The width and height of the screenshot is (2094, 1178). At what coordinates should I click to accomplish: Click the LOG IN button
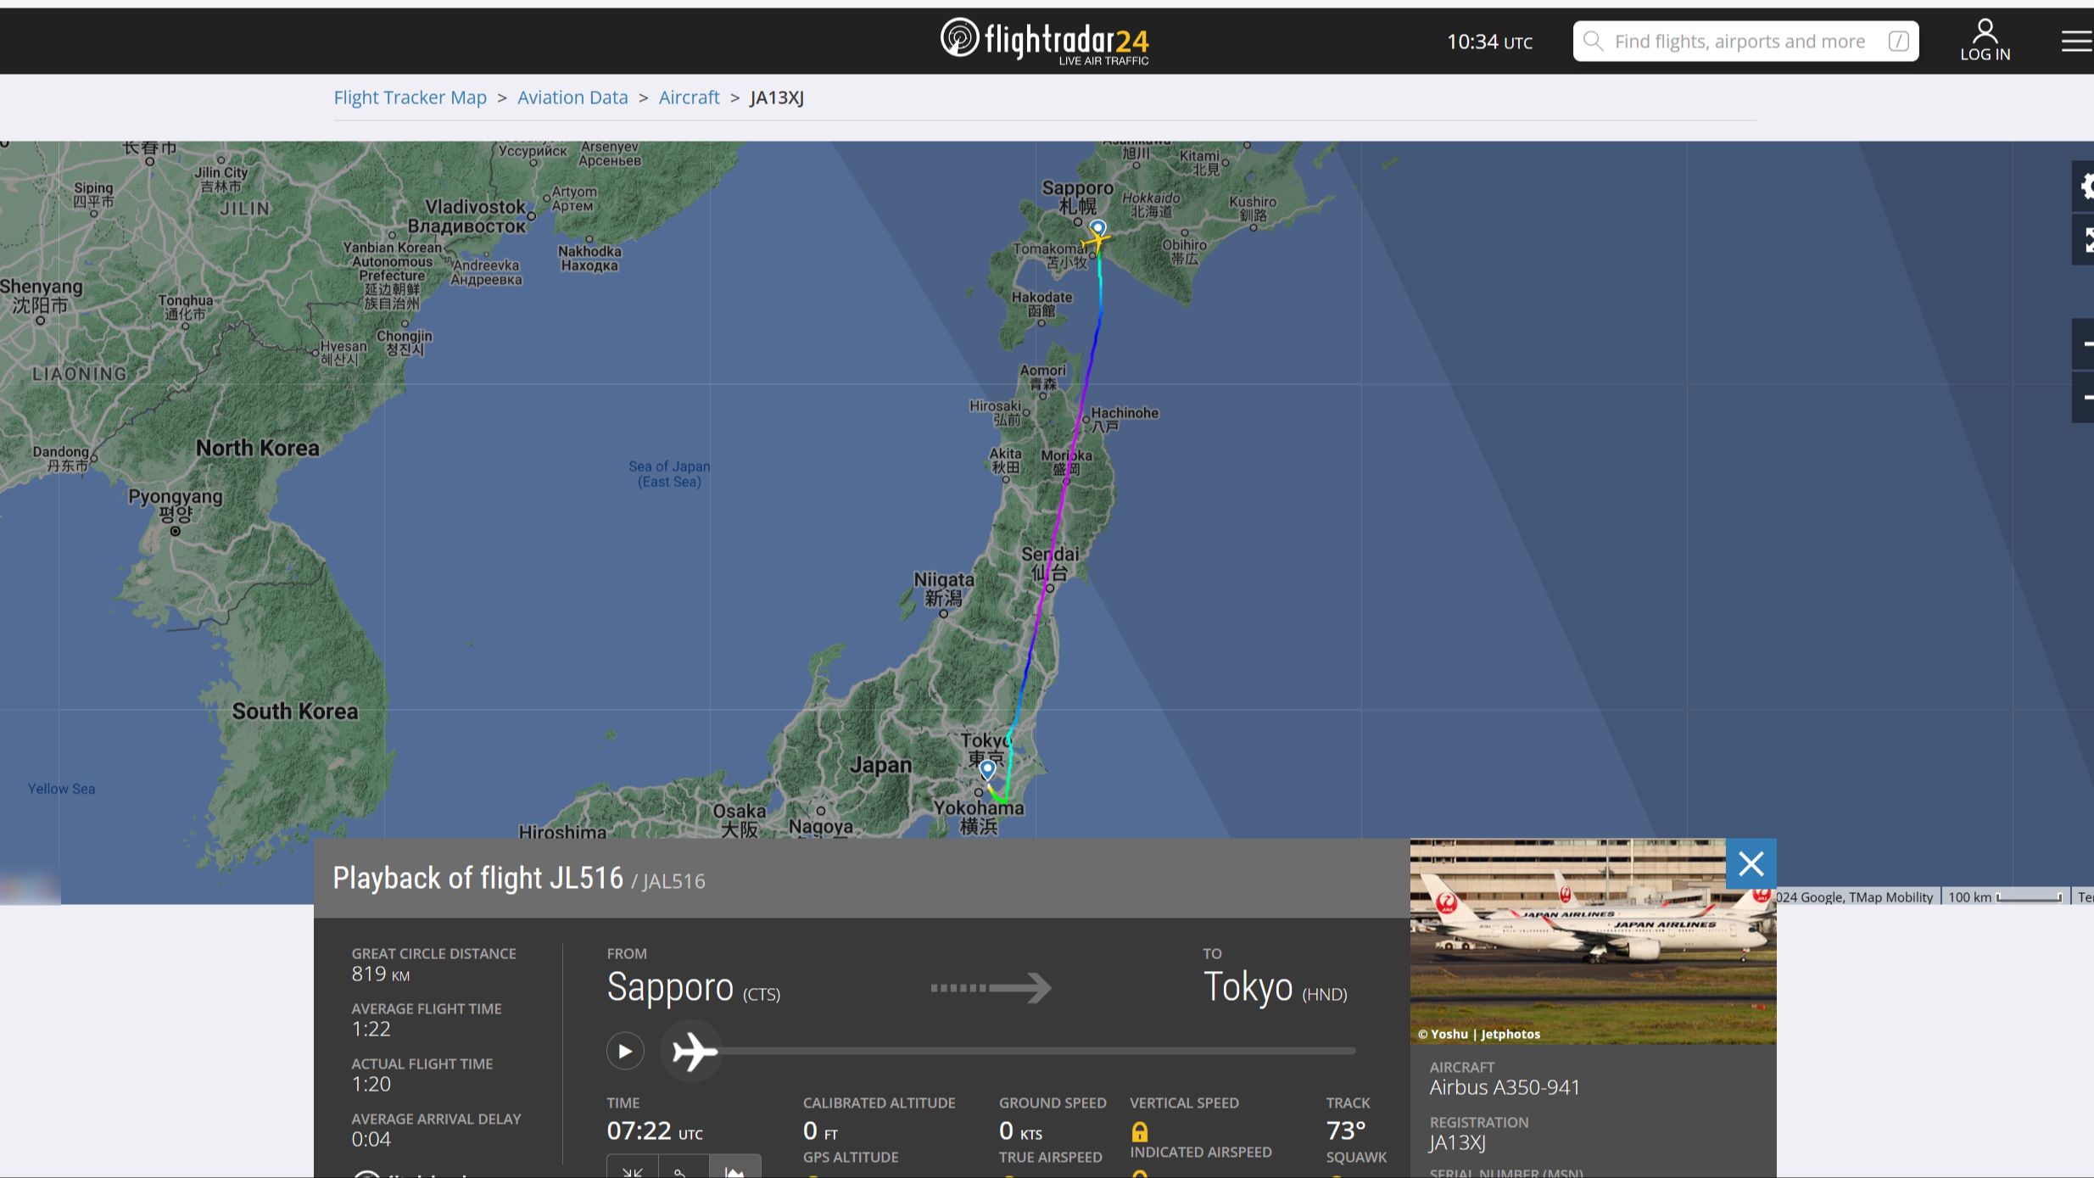click(1985, 40)
